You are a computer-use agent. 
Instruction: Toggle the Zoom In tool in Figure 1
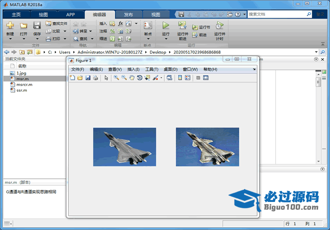tap(116, 78)
